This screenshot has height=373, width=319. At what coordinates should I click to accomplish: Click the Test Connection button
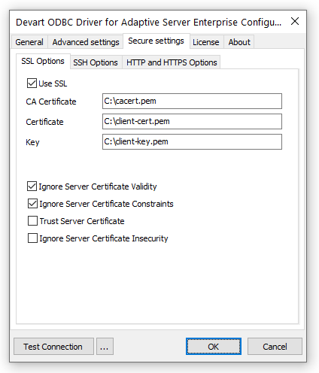(53, 347)
